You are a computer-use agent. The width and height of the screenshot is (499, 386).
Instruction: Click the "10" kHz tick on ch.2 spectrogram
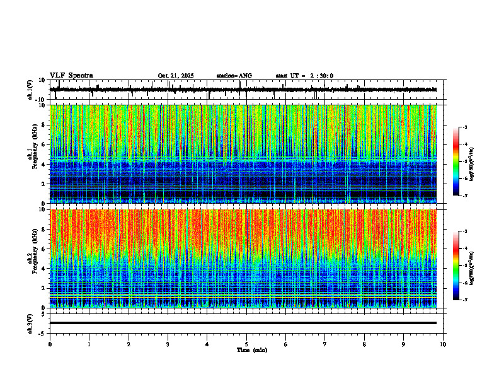tap(43, 209)
